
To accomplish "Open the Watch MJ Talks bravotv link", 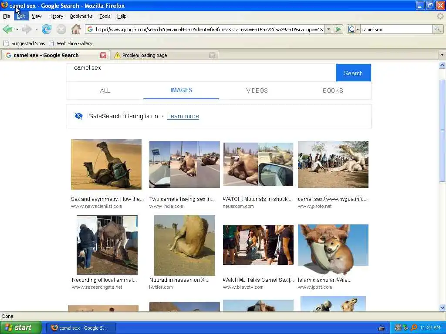I will click(258, 280).
